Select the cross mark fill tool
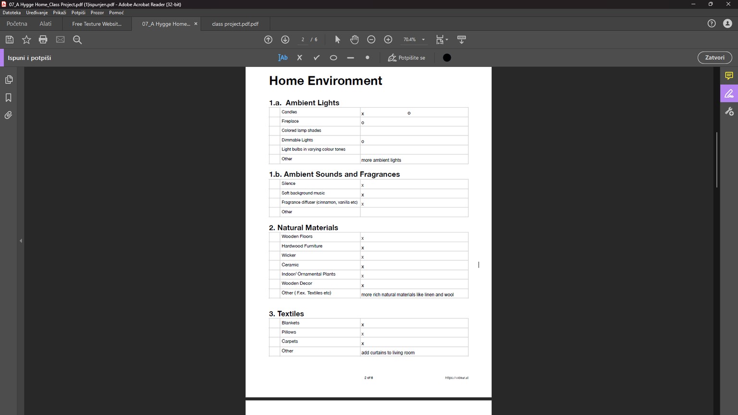The height and width of the screenshot is (415, 738). coord(300,58)
